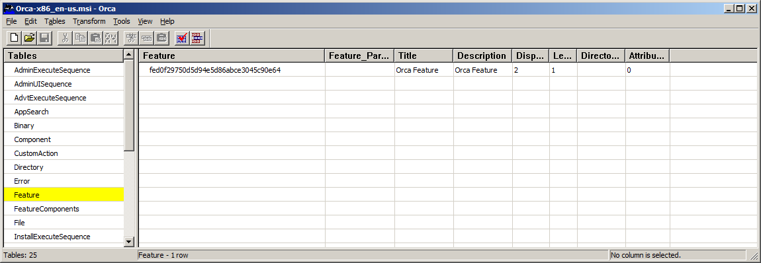Click the Tables list header
This screenshot has width=761, height=263.
(64, 56)
